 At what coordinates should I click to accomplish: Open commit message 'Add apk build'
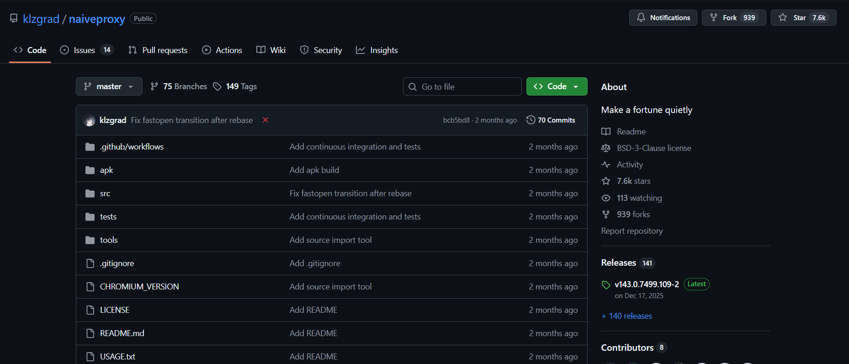pyautogui.click(x=314, y=170)
